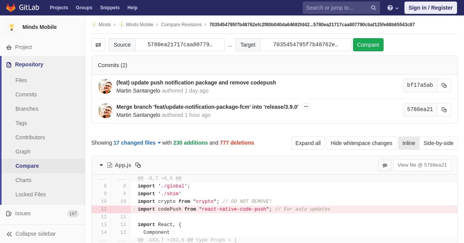This screenshot has width=464, height=243.
Task: Copy commit SHA 5780ea21
Action: coord(444,110)
